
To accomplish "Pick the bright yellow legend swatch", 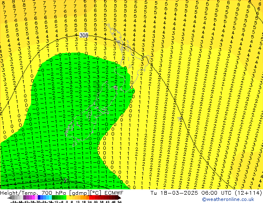I will tap(68, 197).
